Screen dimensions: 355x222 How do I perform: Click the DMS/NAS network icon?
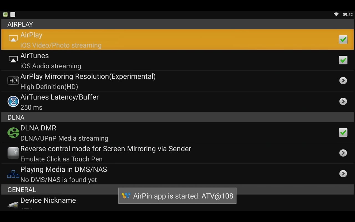(x=13, y=174)
